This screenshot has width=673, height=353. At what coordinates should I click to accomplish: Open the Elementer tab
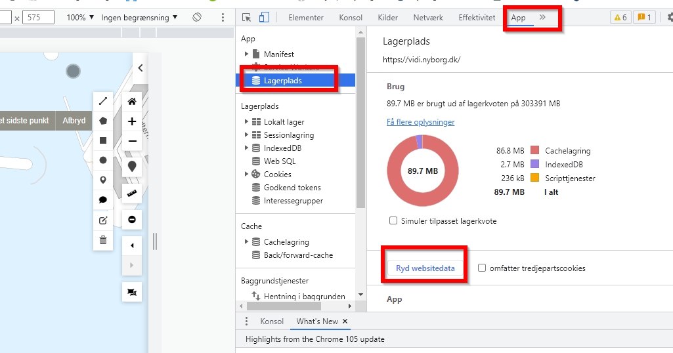[x=305, y=18]
